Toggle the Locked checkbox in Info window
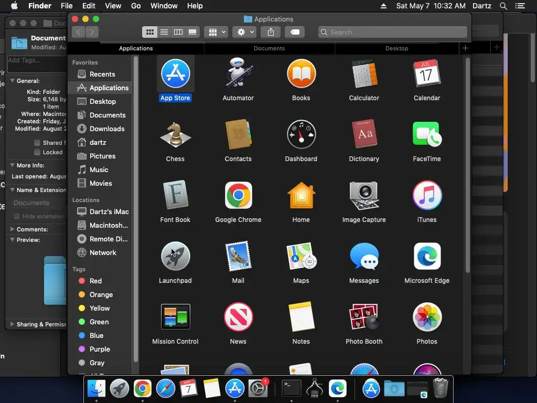Image resolution: width=537 pixels, height=403 pixels. tap(37, 152)
